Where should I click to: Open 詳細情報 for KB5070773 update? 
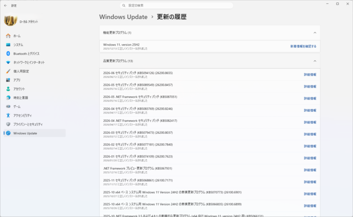(x=310, y=194)
